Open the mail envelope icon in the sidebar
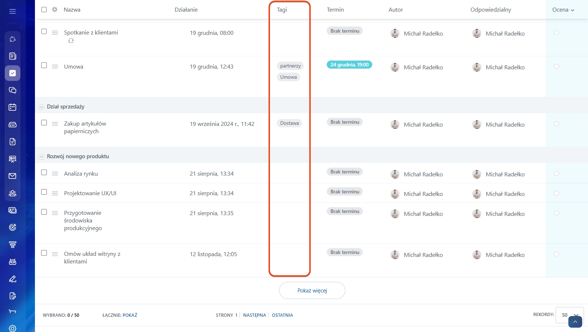The width and height of the screenshot is (588, 332). point(12,176)
